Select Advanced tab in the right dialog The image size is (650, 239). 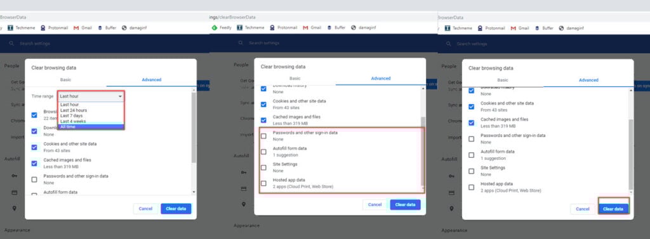point(588,80)
